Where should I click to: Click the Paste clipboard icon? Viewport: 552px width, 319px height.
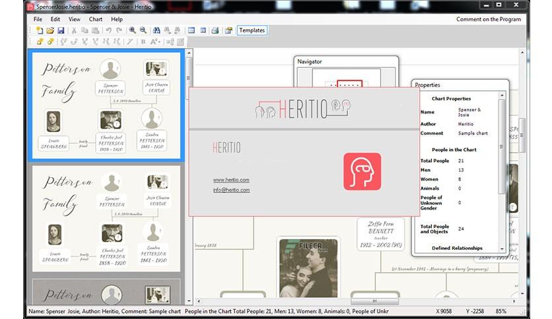[95, 30]
